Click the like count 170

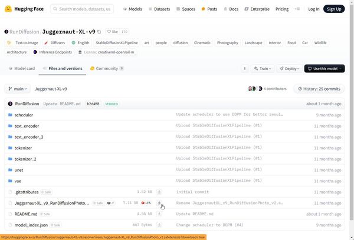(124, 32)
